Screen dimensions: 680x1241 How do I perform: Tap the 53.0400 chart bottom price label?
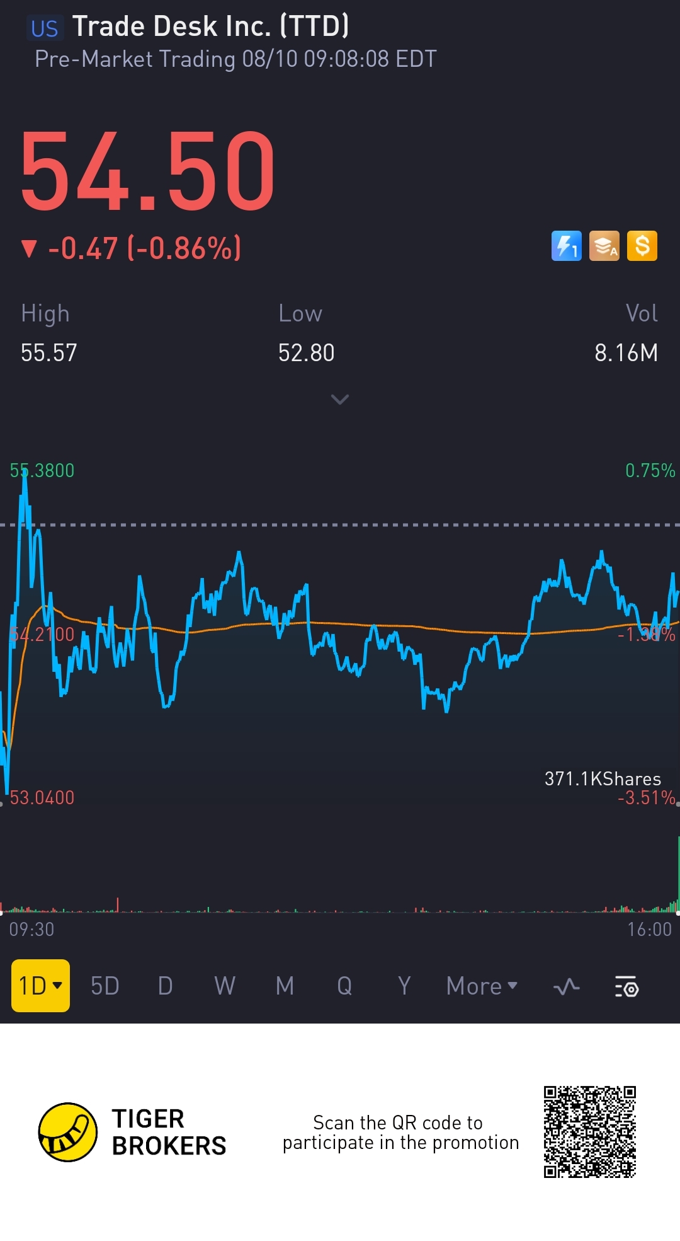42,798
